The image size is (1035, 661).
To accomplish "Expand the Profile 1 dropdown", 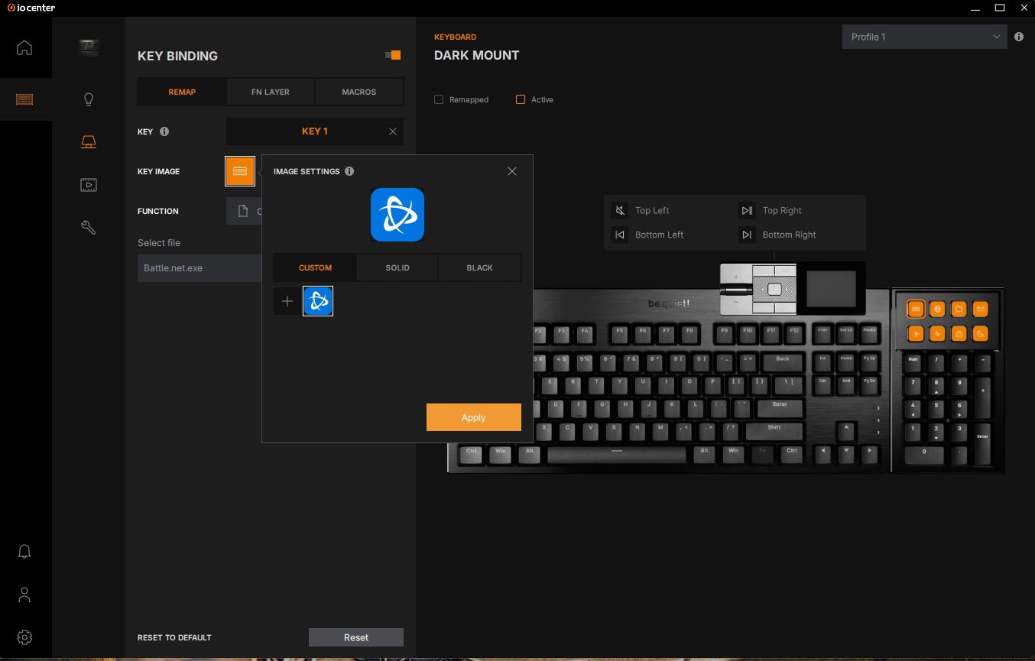I will (924, 37).
